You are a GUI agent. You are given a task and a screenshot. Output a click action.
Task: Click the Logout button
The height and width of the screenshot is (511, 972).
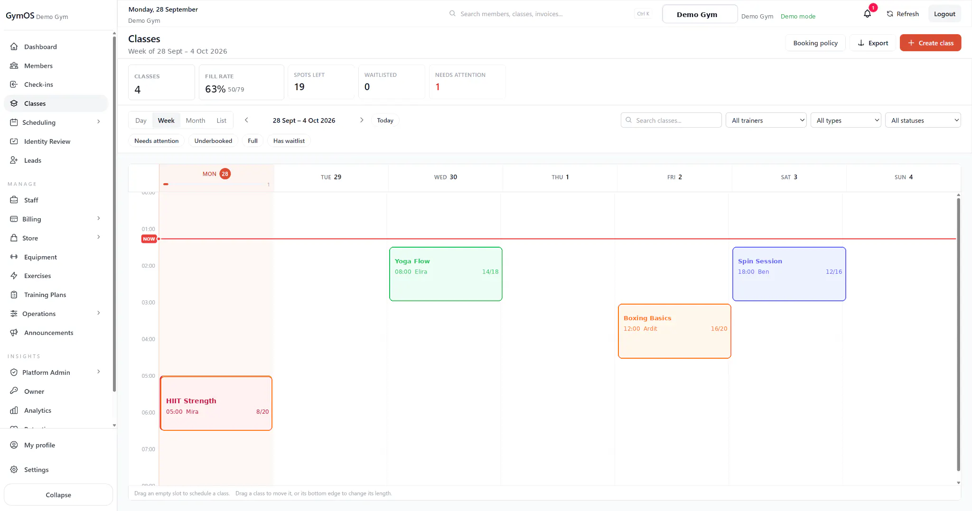pos(944,14)
